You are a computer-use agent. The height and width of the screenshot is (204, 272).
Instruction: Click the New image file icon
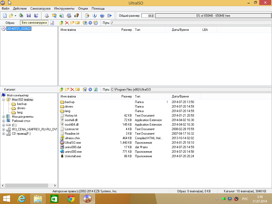point(5,16)
